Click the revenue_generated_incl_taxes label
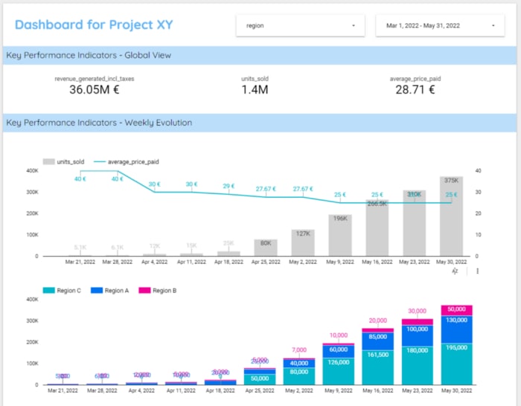This screenshot has width=521, height=406. pyautogui.click(x=95, y=79)
